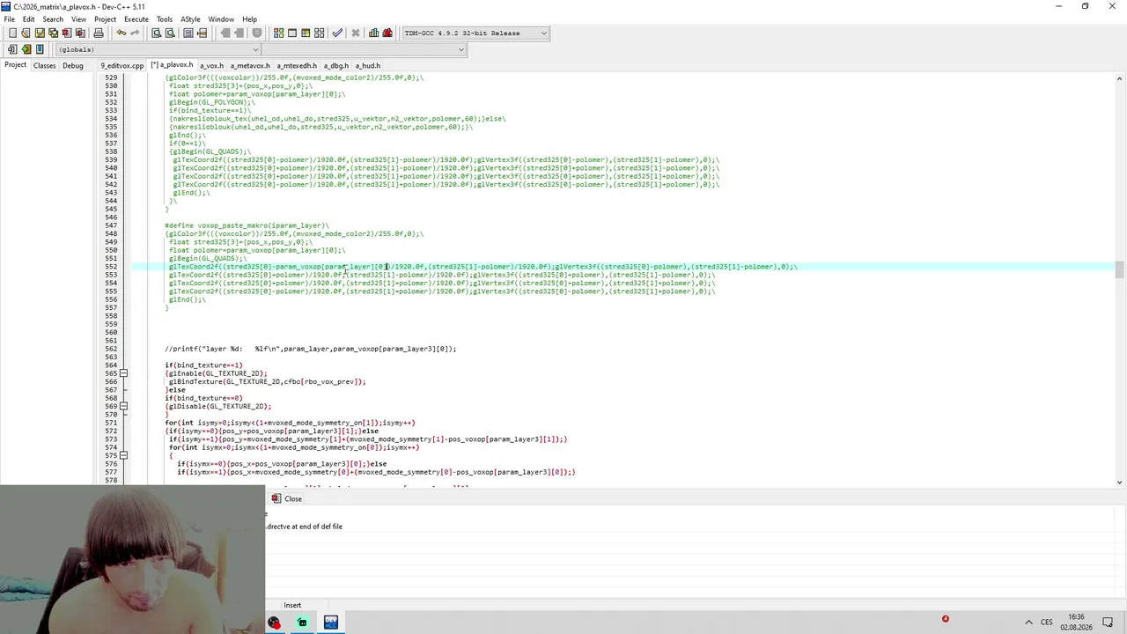
Task: Open the Help menu
Action: pos(249,19)
